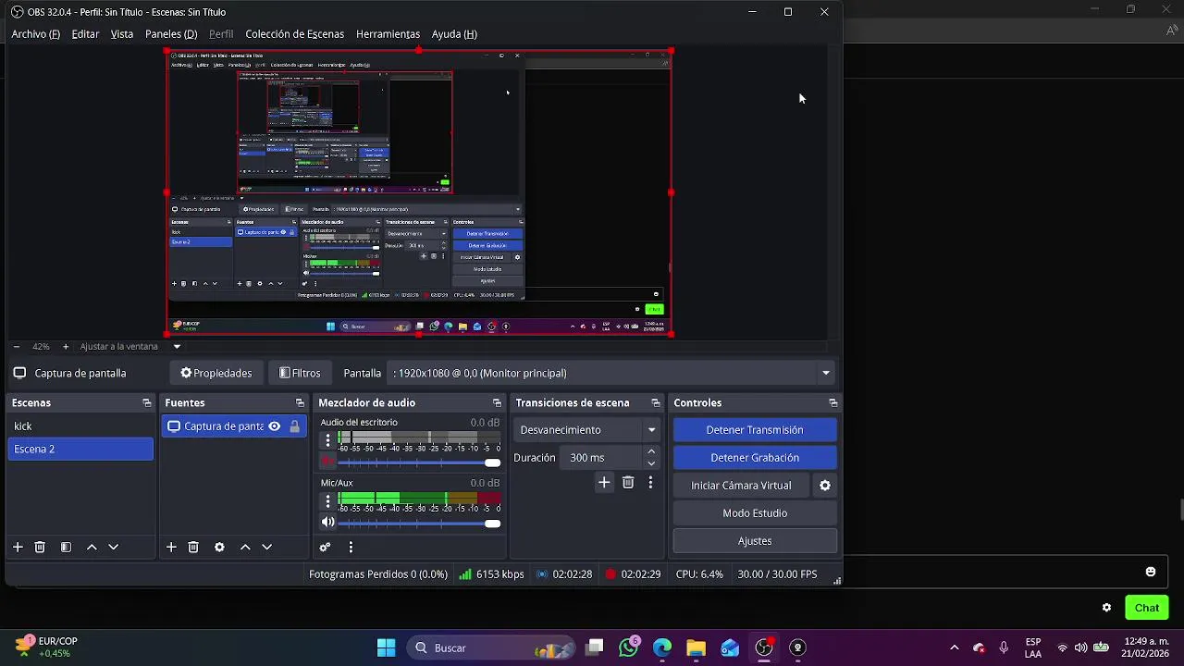Add a new scene transition
Viewport: 1184px width, 666px height.
coord(604,482)
